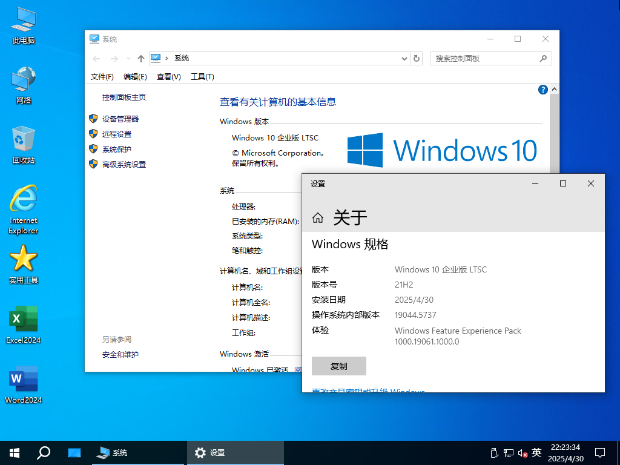The height and width of the screenshot is (465, 620).
Task: Open the network tray icon
Action: [x=508, y=453]
